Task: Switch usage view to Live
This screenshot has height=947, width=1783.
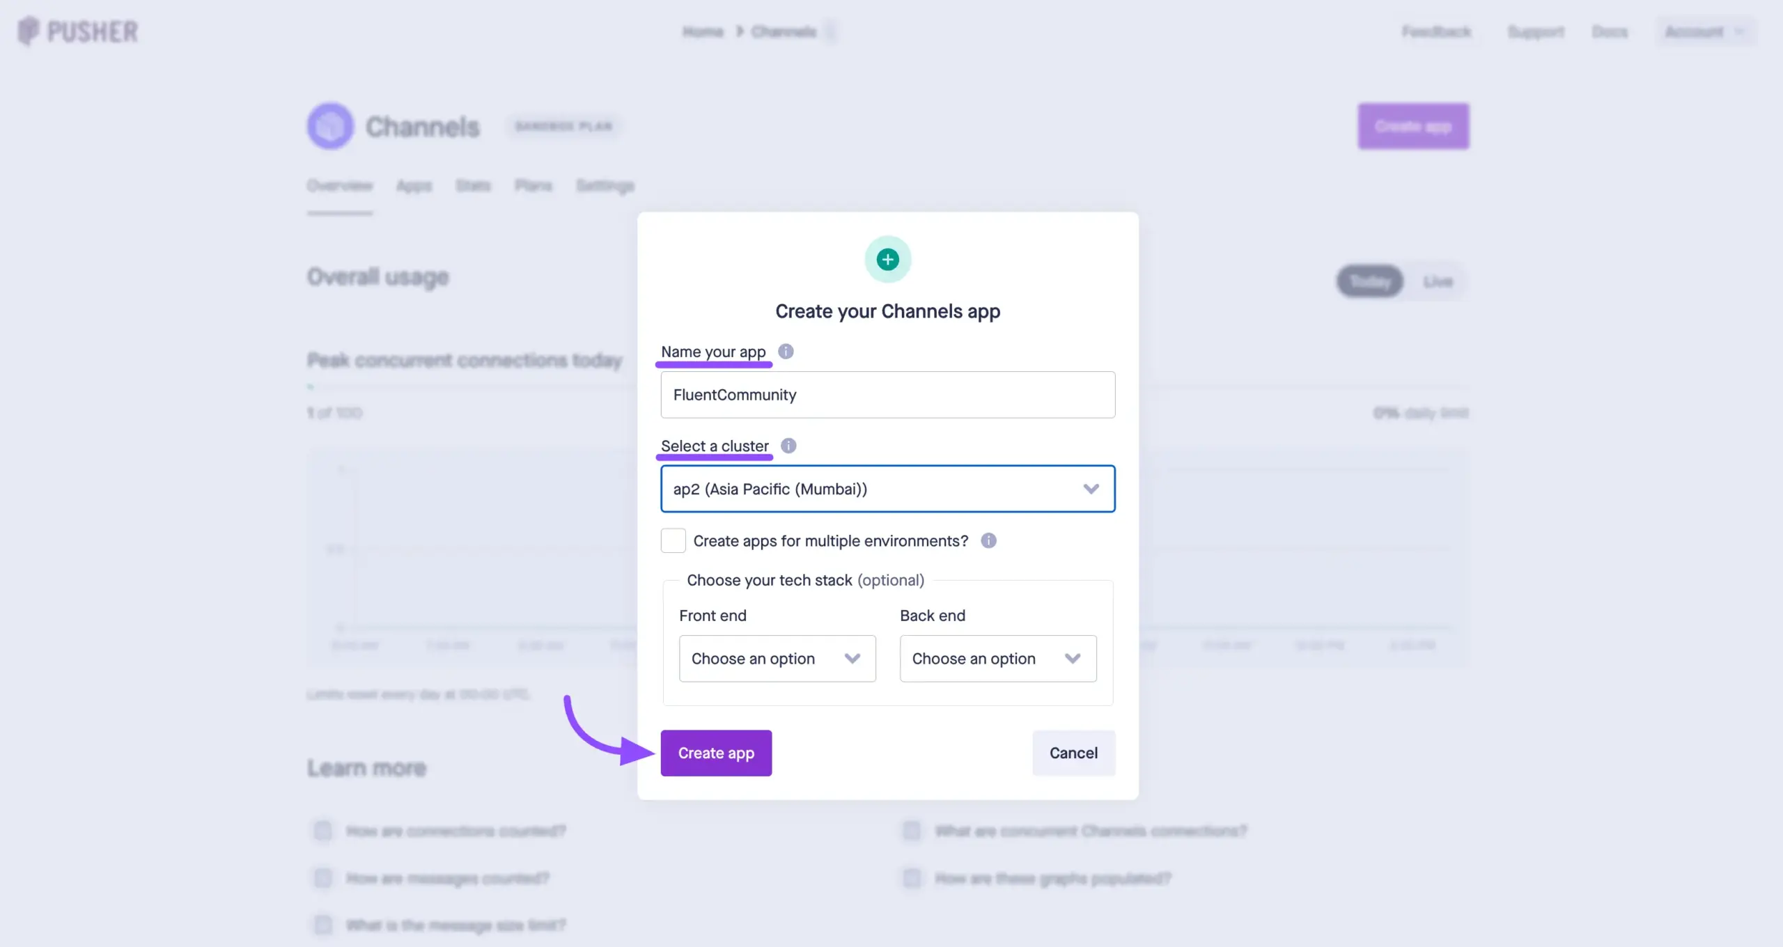Action: click(x=1438, y=281)
